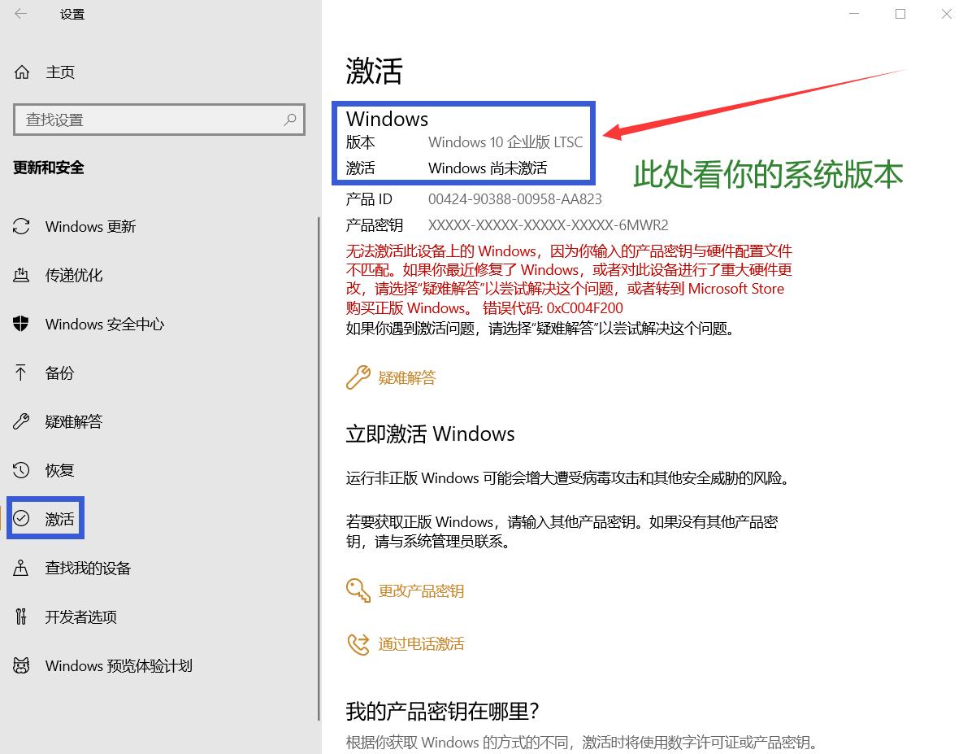
Task: Click the Windows 尚未激活 status text
Action: pyautogui.click(x=487, y=168)
